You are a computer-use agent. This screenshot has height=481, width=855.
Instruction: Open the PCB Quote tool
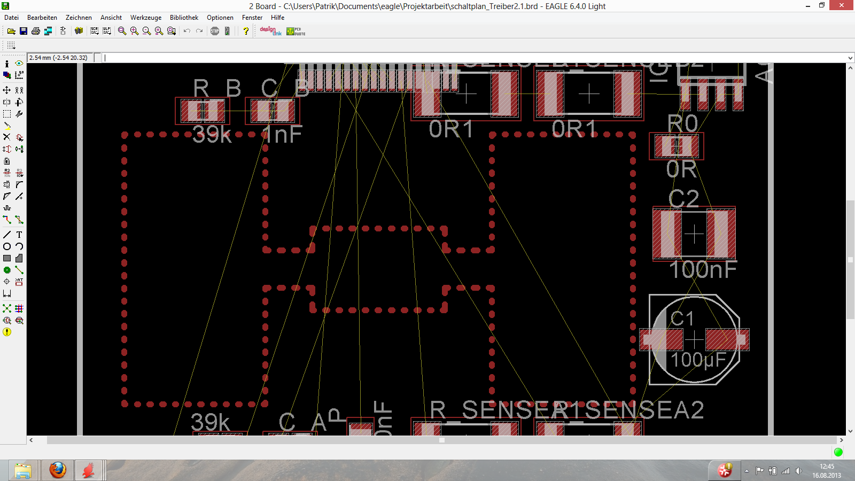296,31
